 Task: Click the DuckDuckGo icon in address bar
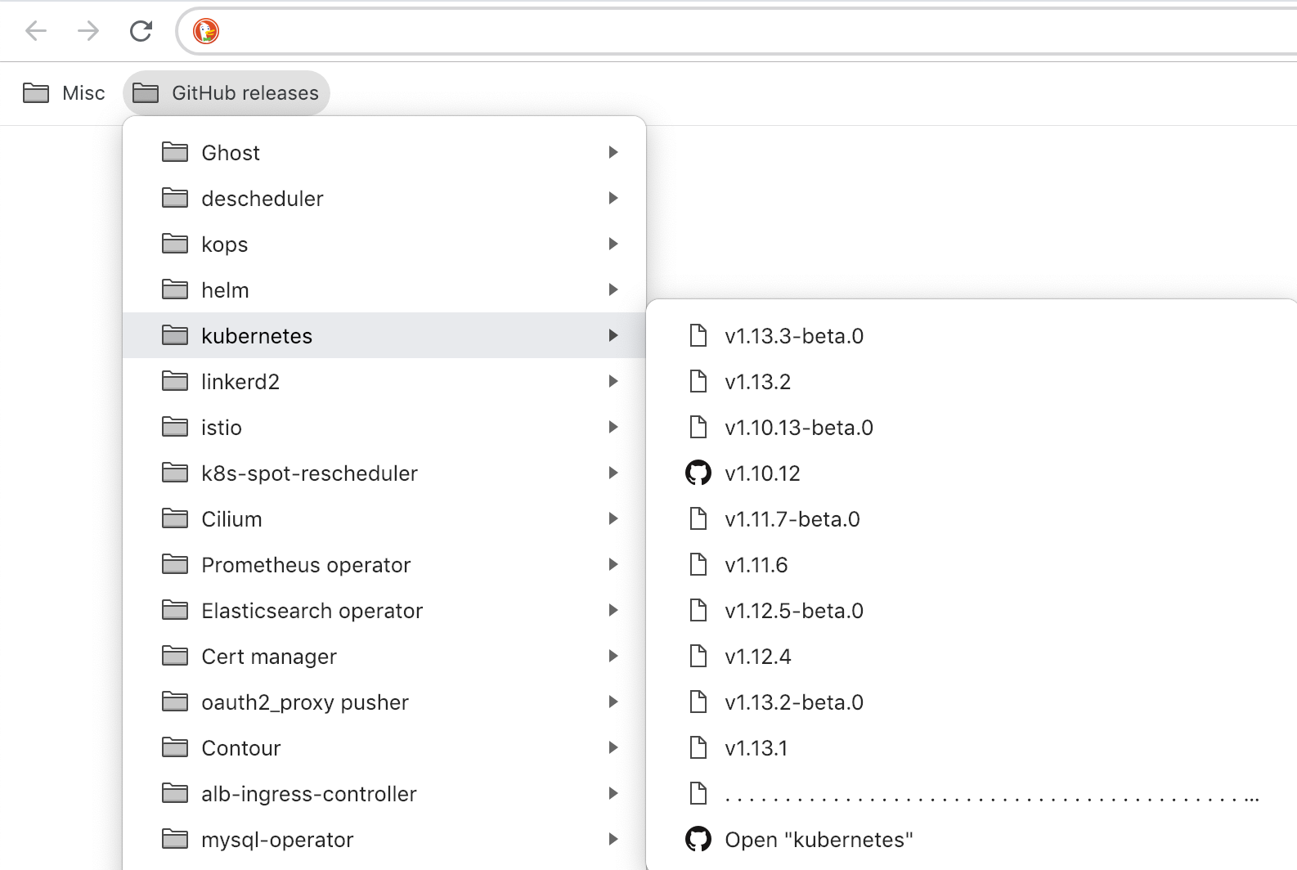pyautogui.click(x=206, y=31)
